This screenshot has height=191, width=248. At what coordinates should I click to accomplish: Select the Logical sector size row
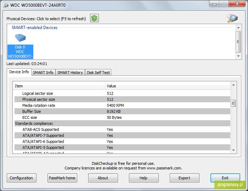[122, 93]
